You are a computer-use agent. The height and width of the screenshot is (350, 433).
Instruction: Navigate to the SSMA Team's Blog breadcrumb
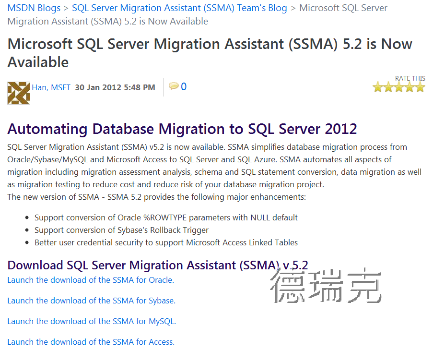tap(178, 8)
